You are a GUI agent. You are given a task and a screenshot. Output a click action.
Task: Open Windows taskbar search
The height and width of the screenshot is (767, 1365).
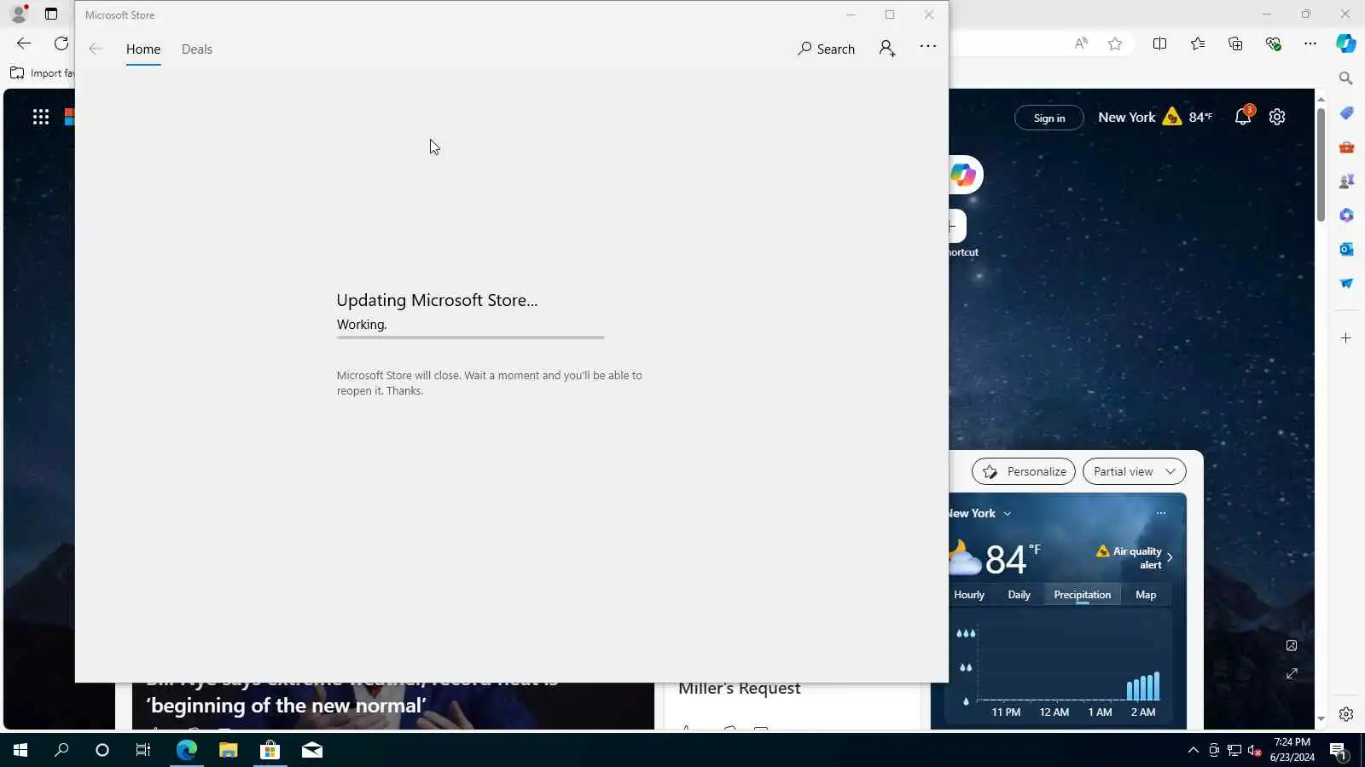61,750
